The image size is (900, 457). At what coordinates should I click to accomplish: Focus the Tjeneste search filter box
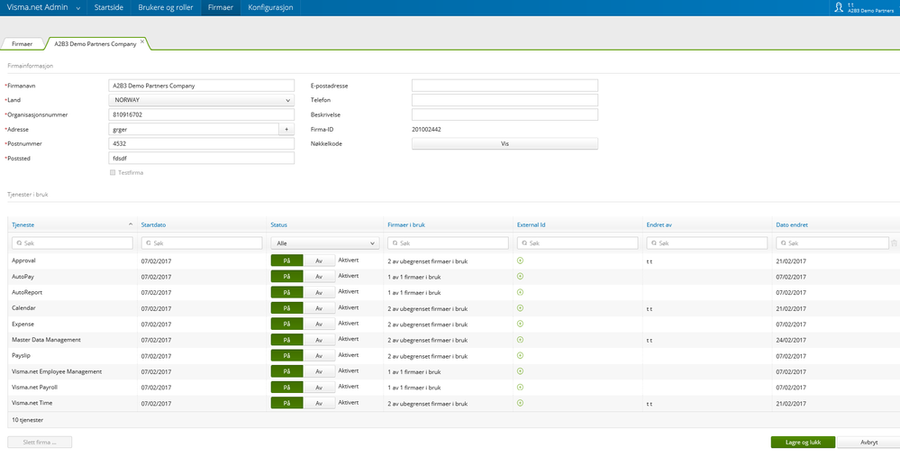tap(72, 243)
